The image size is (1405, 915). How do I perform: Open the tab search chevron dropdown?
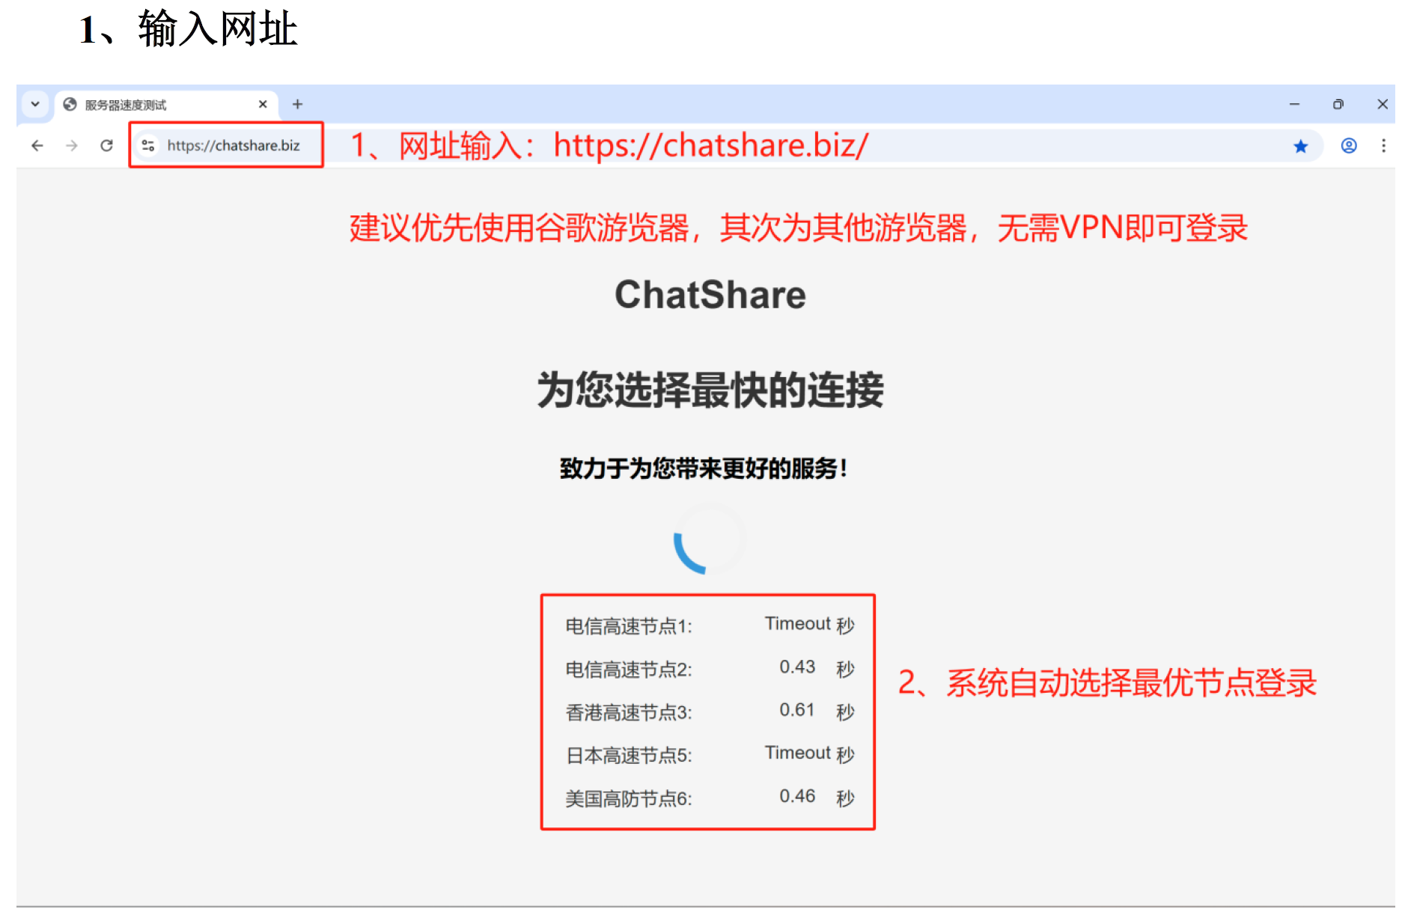tap(35, 104)
